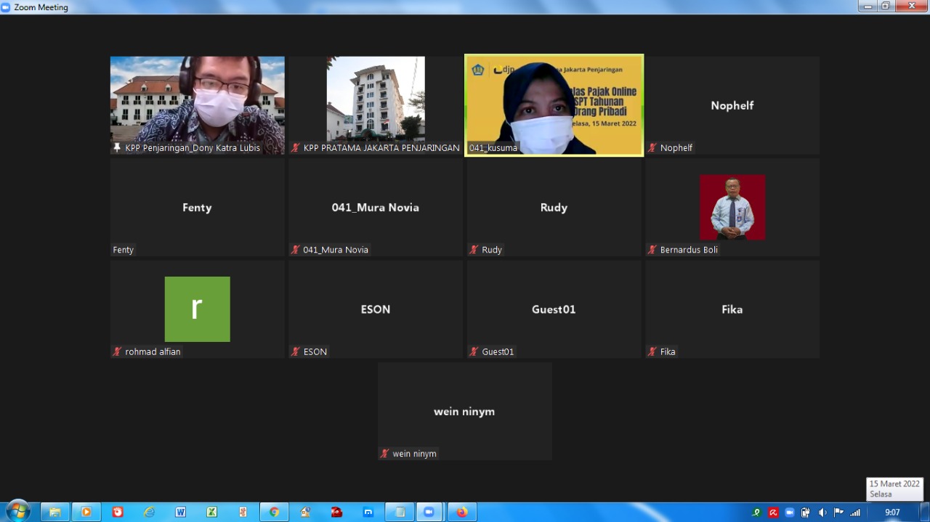Open Internet Explorer from the taskbar

(x=149, y=512)
